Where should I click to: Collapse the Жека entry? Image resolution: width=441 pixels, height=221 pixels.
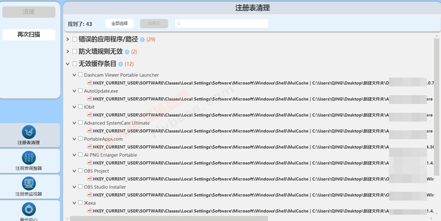tap(74, 203)
